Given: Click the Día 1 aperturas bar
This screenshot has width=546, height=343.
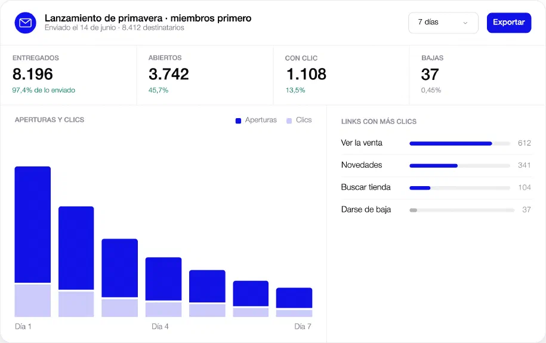Looking at the screenshot, I should 33,225.
